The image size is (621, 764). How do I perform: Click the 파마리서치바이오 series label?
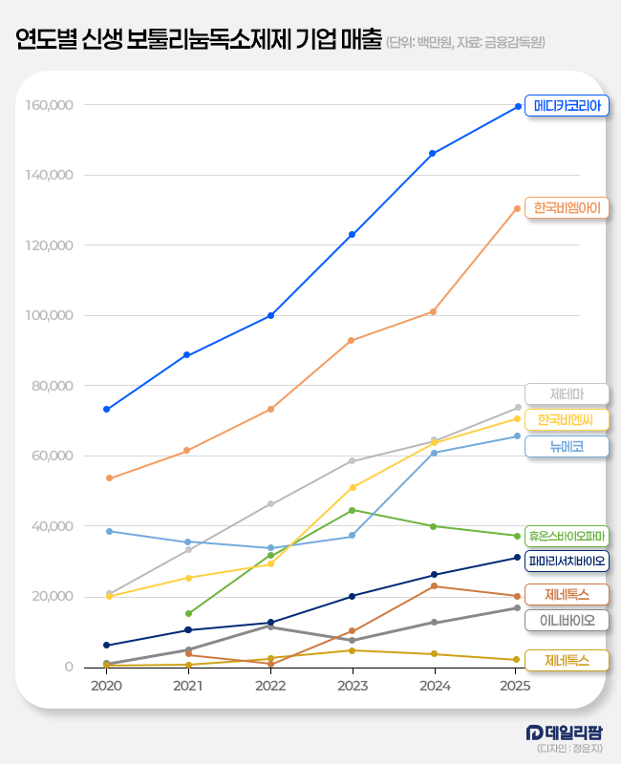coord(567,561)
